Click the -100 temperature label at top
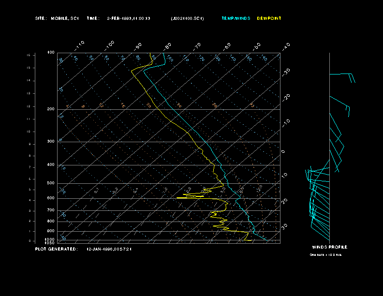 point(110,44)
